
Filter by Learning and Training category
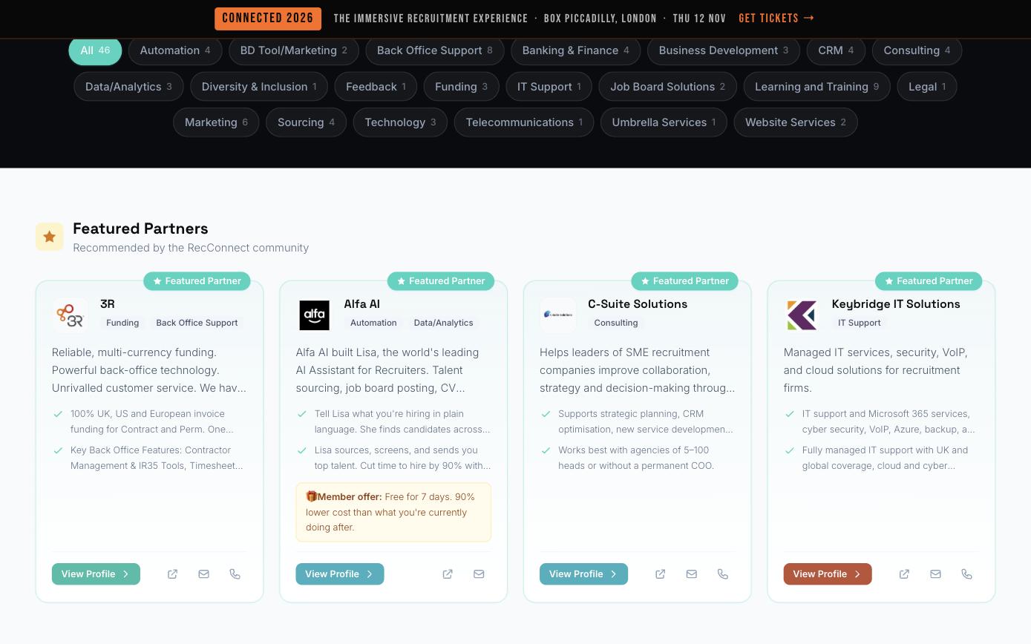coord(817,87)
